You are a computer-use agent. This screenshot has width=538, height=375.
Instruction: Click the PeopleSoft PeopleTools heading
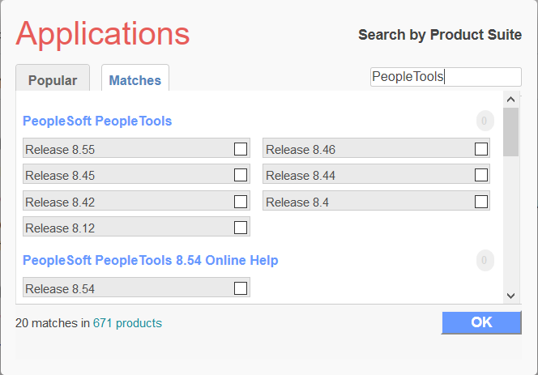pyautogui.click(x=97, y=121)
